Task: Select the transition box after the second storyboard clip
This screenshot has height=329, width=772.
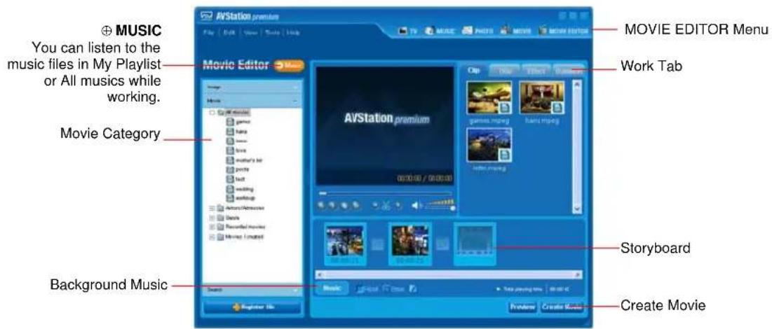Action: [x=442, y=244]
